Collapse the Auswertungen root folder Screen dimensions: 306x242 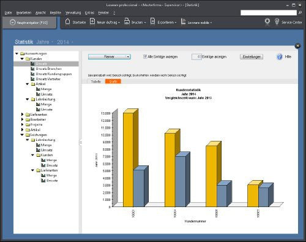click(x=17, y=53)
